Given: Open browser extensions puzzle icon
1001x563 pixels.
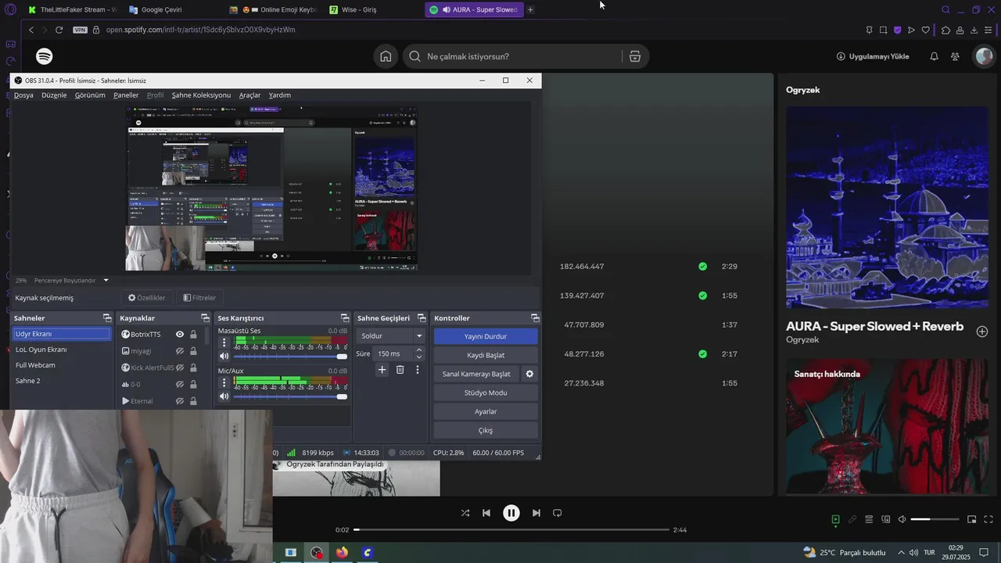Looking at the screenshot, I should (945, 30).
